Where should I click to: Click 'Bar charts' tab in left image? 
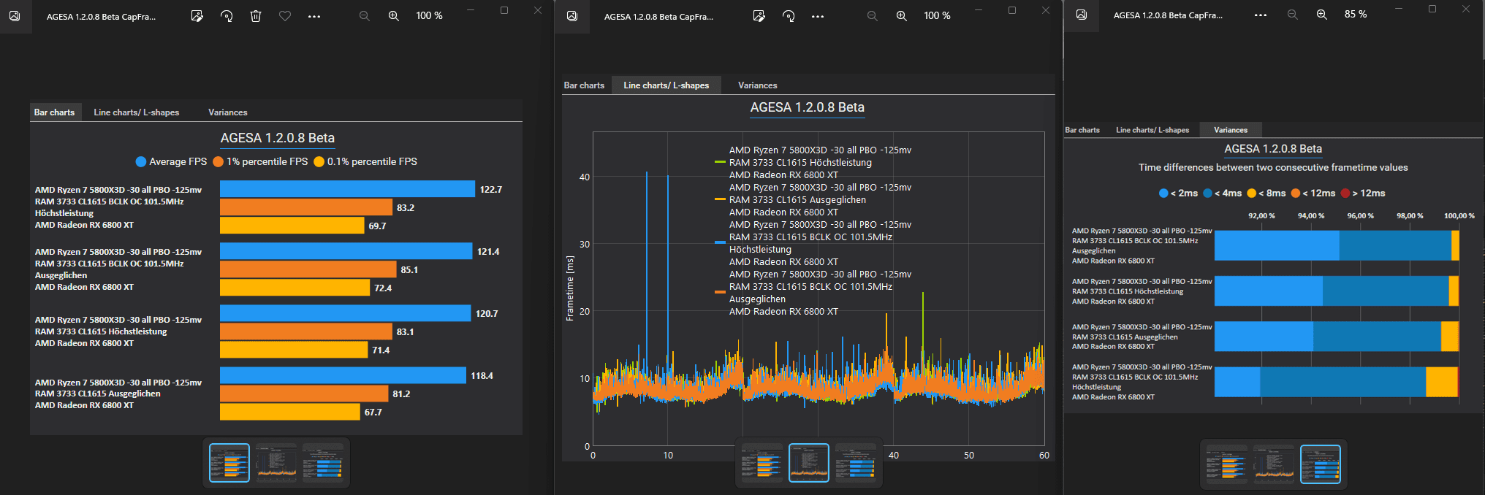(x=54, y=112)
